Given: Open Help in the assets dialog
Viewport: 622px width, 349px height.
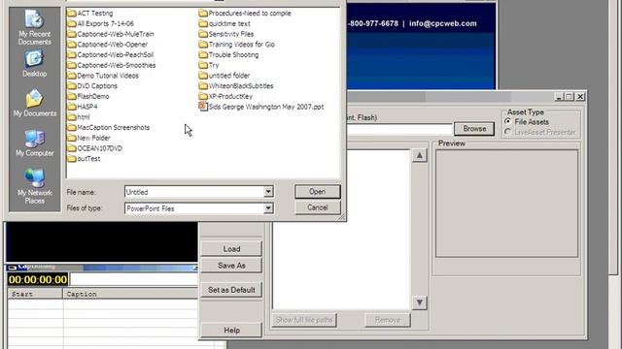Looking at the screenshot, I should [x=231, y=330].
